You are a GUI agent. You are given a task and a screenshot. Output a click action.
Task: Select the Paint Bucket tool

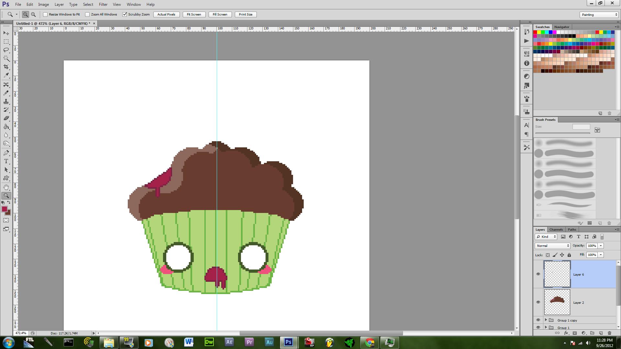point(6,127)
